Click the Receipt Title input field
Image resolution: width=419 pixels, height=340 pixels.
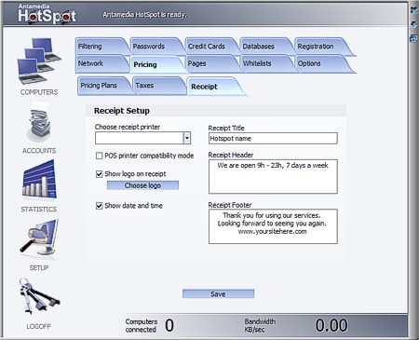(273, 139)
